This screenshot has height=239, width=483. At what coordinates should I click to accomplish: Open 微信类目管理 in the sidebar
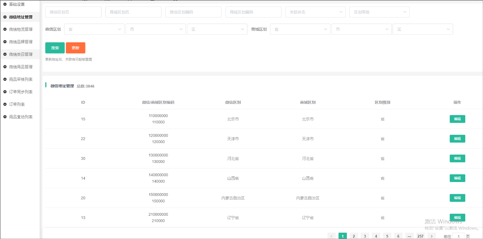21,54
